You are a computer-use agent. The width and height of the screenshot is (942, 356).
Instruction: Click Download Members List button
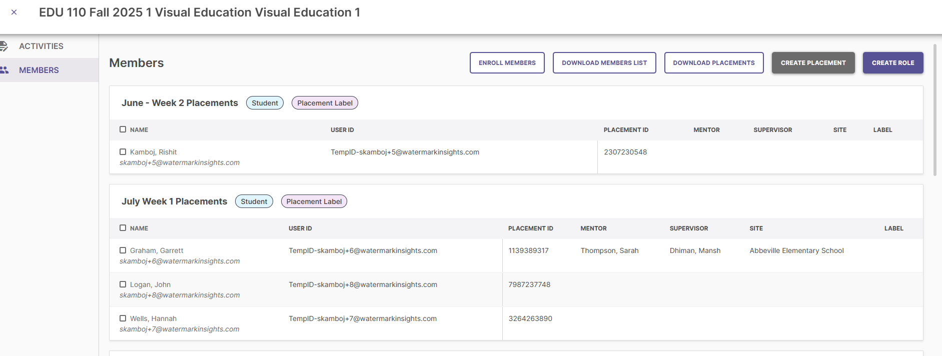pos(604,62)
